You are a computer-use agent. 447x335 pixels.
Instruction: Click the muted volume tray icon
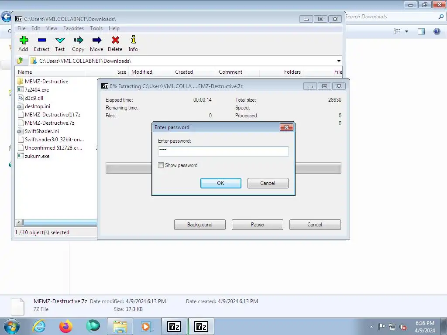[403, 327]
